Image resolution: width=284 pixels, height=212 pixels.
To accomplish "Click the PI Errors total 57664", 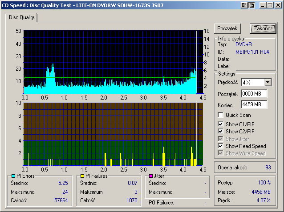I will pos(61,200).
